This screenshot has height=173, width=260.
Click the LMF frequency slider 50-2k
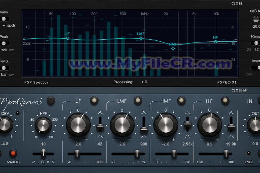(128, 154)
